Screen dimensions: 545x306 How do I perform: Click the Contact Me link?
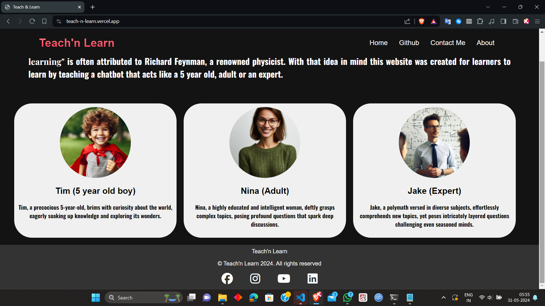[448, 43]
